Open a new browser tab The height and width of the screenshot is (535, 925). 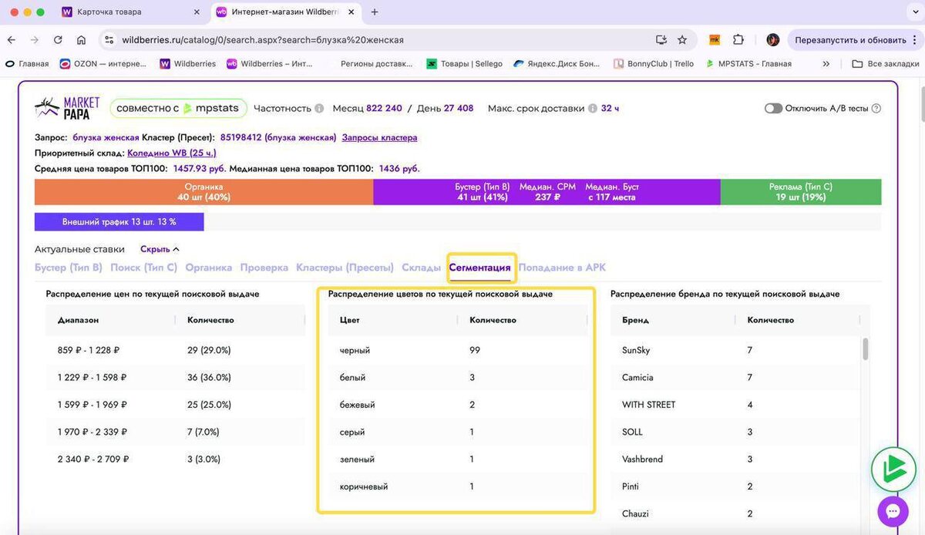tap(375, 12)
